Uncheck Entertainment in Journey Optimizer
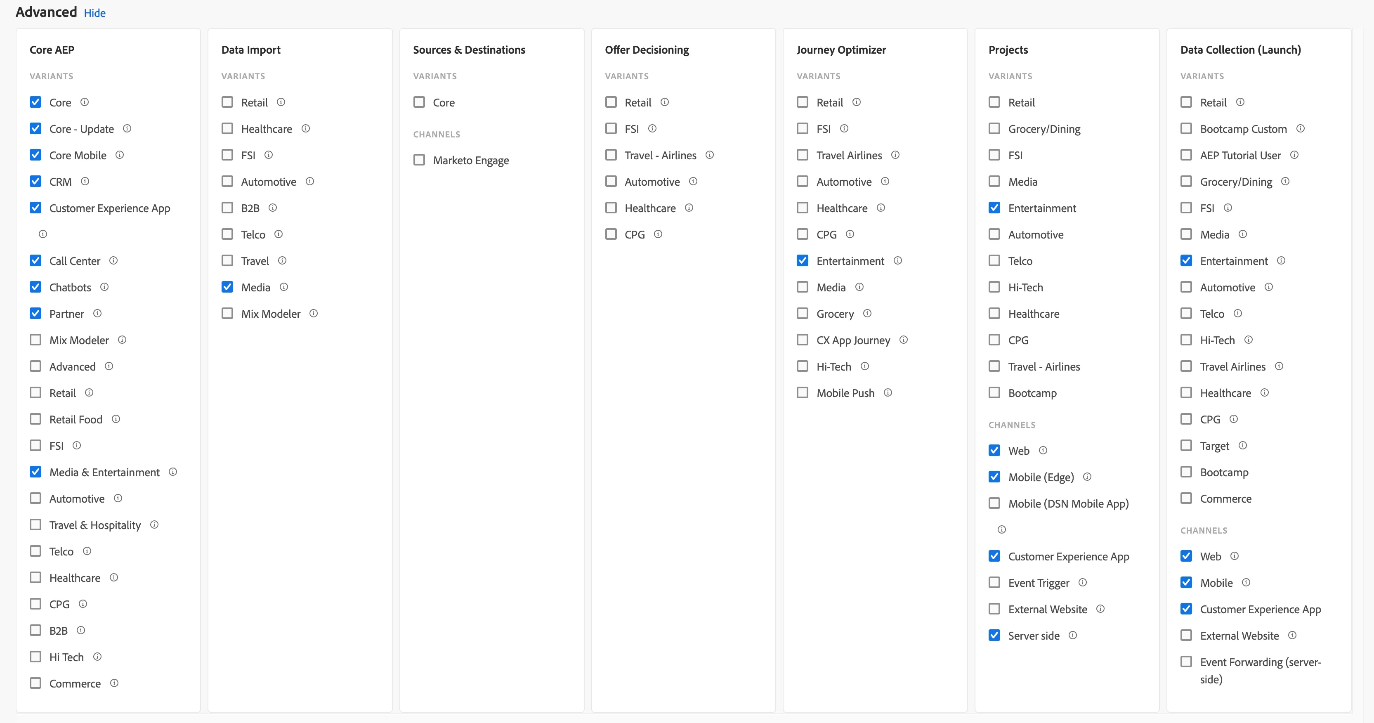The width and height of the screenshot is (1374, 723). (803, 260)
